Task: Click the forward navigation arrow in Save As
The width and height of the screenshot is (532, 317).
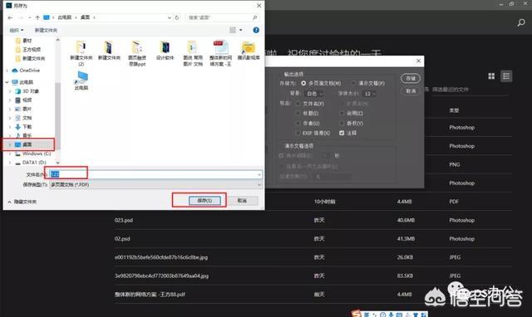Action: pos(21,17)
